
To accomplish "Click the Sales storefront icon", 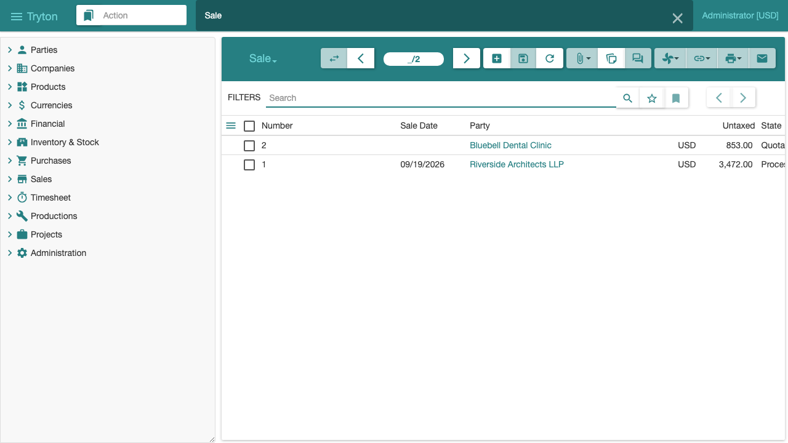I will click(x=22, y=179).
